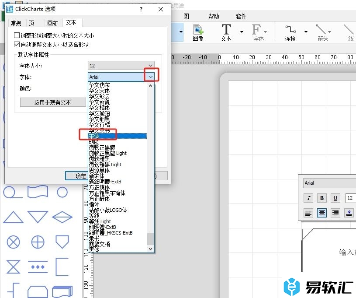The image size is (356, 298).
Task: Expand the 箭头 tool dropdown arrow
Action: pos(329,32)
